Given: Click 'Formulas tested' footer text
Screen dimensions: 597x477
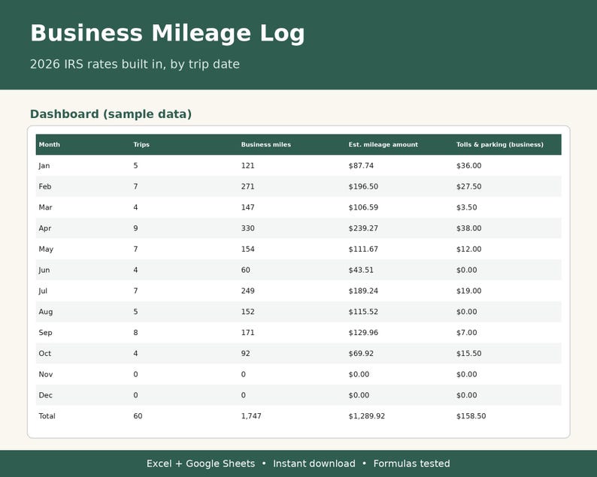Looking at the screenshot, I should [x=411, y=463].
